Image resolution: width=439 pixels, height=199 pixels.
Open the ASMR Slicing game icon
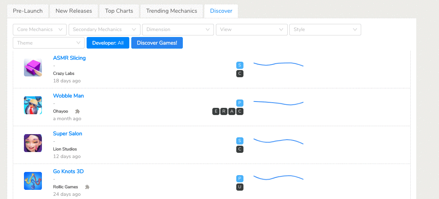33,68
